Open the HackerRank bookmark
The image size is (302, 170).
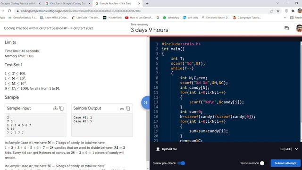[112, 17]
